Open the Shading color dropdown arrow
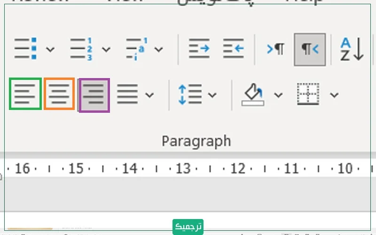This screenshot has height=235, width=376. (278, 95)
